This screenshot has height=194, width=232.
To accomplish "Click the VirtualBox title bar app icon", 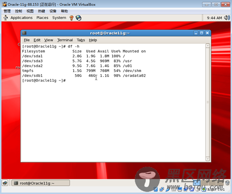I will coord(4,4).
